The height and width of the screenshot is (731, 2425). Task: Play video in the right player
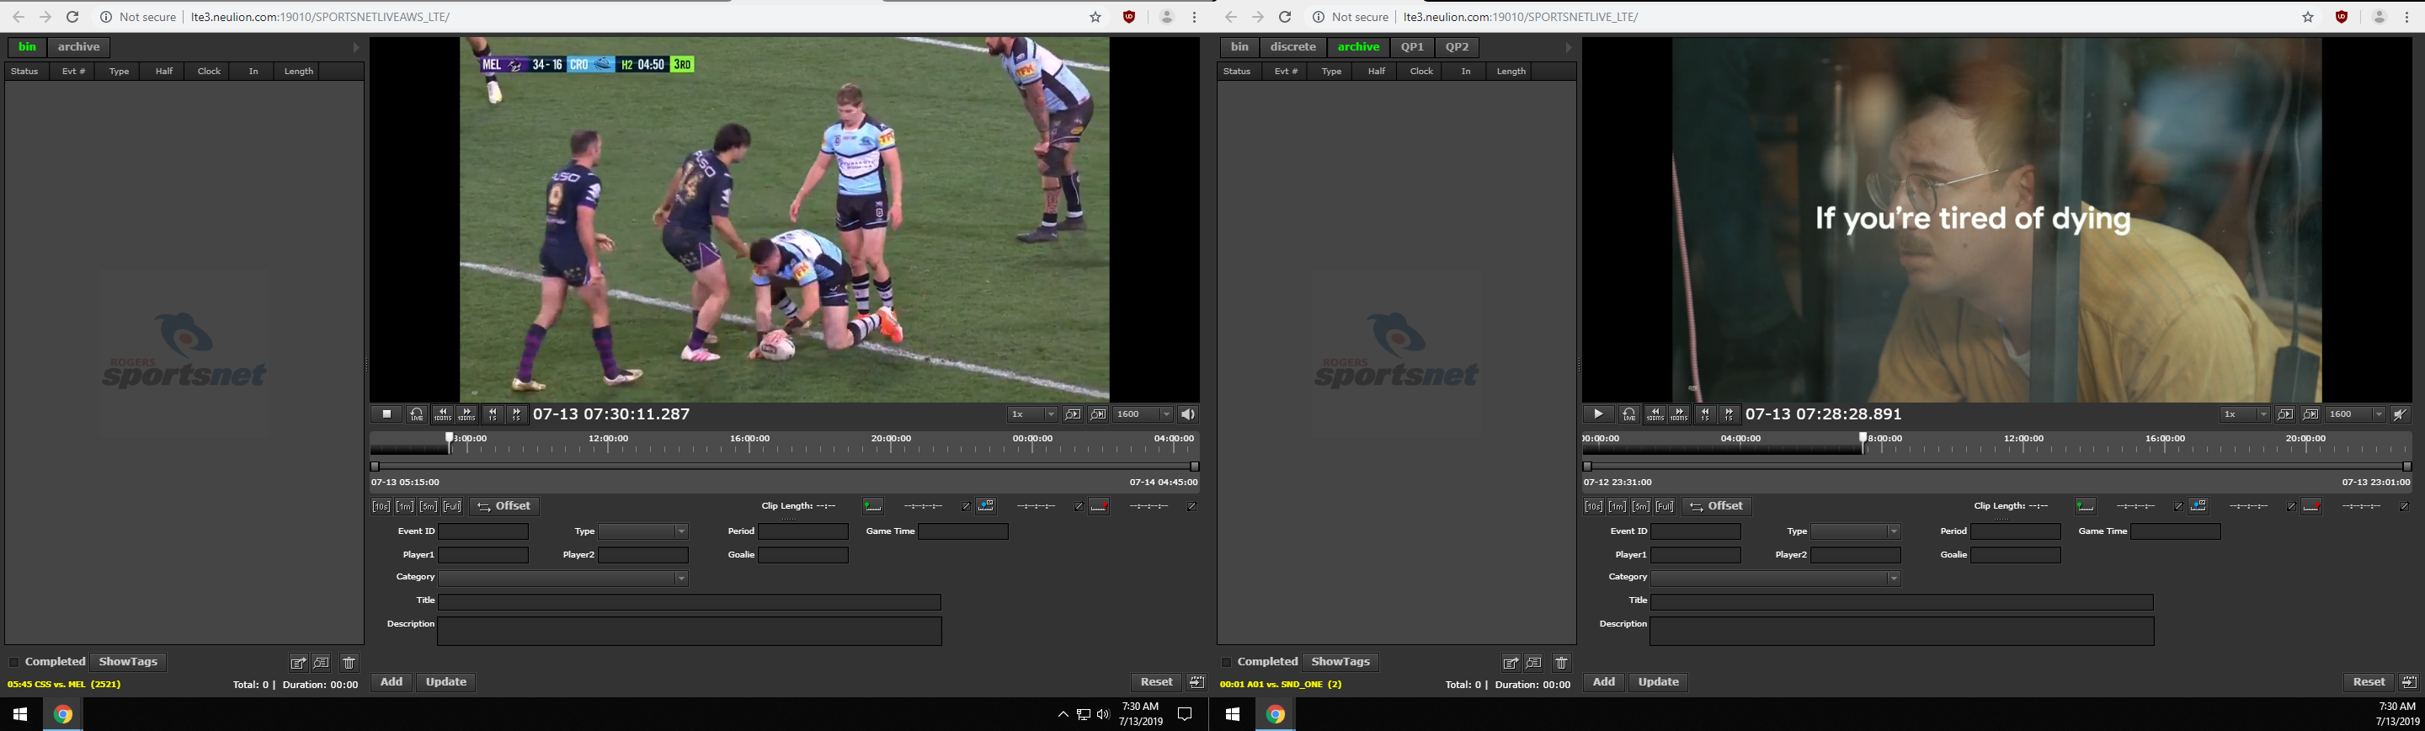1598,414
